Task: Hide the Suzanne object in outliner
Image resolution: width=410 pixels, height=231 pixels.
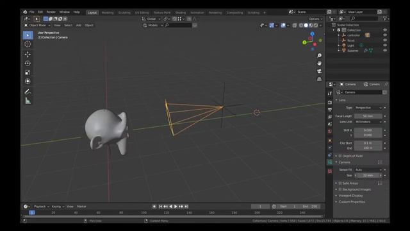Action: click(385, 51)
